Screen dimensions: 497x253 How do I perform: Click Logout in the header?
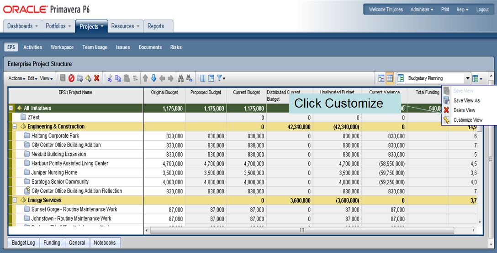pyautogui.click(x=482, y=10)
